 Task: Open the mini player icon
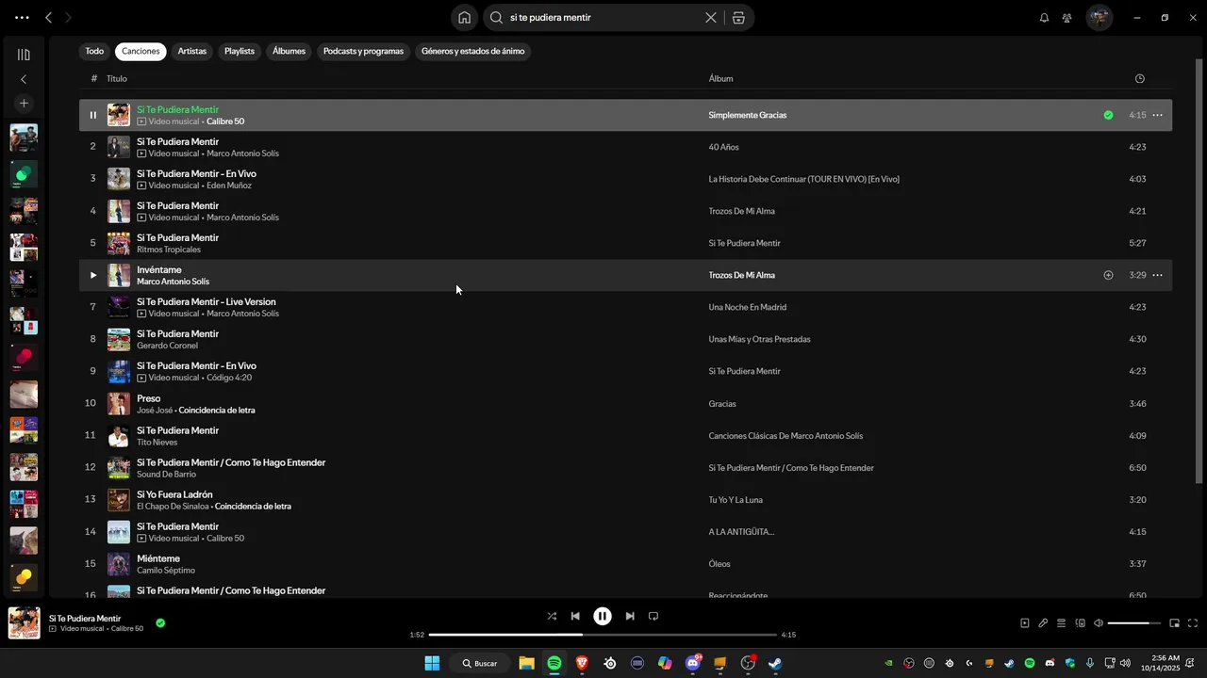(x=1174, y=622)
